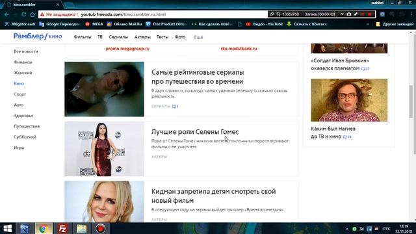Open Chrome from the taskbar
416x234 pixels.
click(x=44, y=228)
